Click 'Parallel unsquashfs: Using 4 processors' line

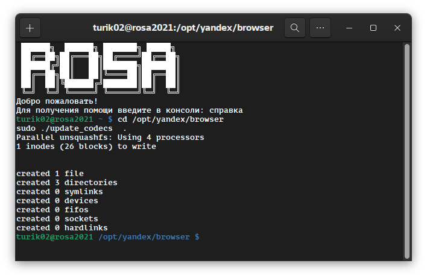coord(110,137)
